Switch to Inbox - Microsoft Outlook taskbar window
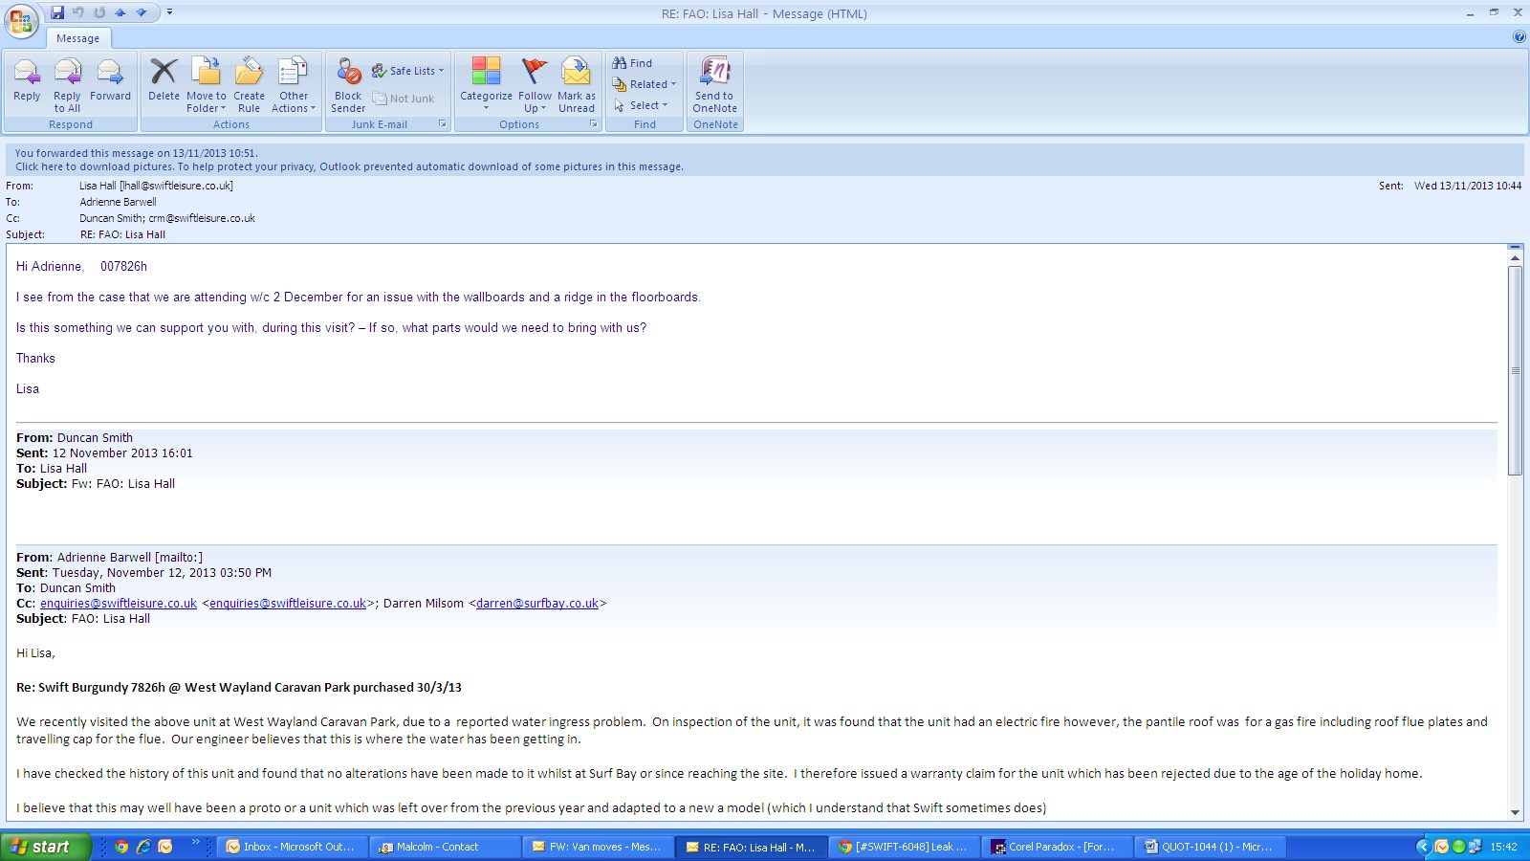Screen dimensions: 1530x861 click(292, 847)
